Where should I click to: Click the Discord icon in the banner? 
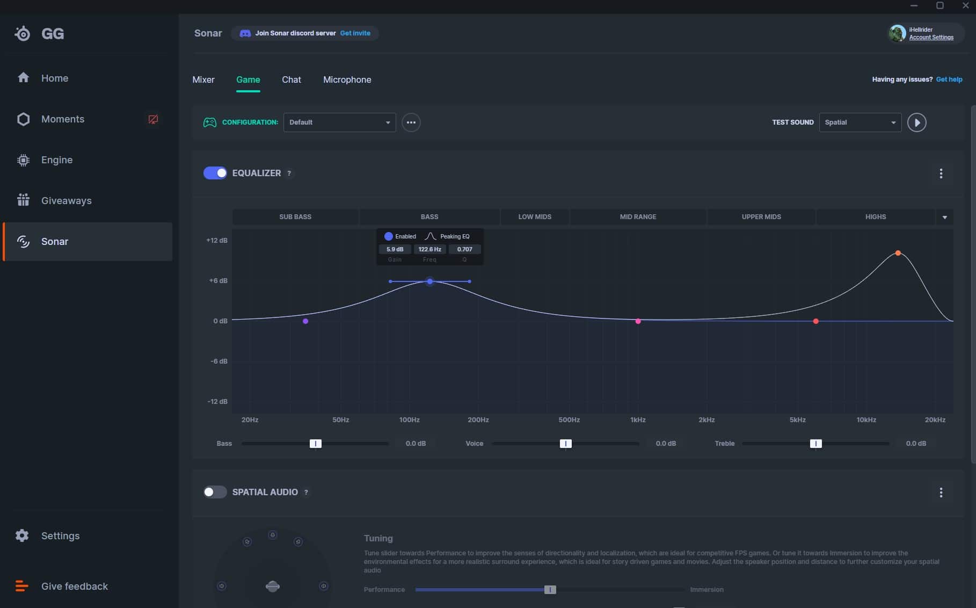[245, 33]
